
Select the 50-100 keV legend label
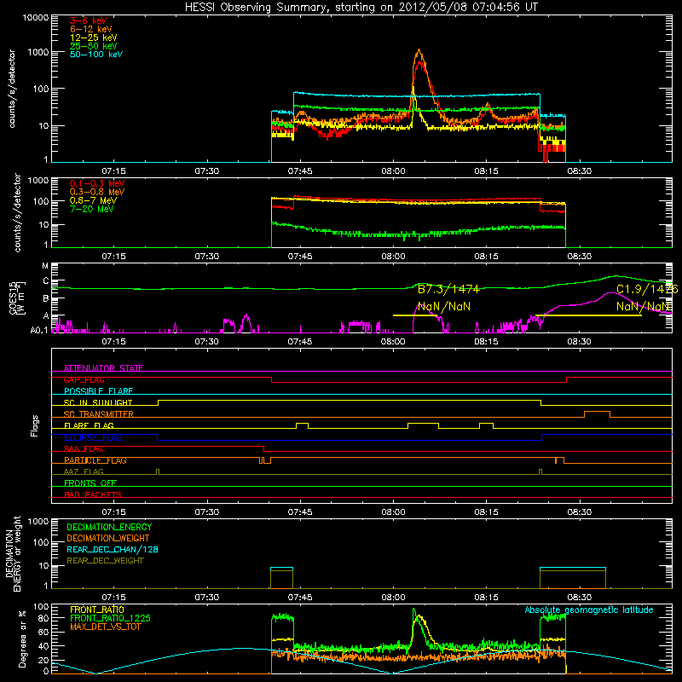(x=95, y=55)
